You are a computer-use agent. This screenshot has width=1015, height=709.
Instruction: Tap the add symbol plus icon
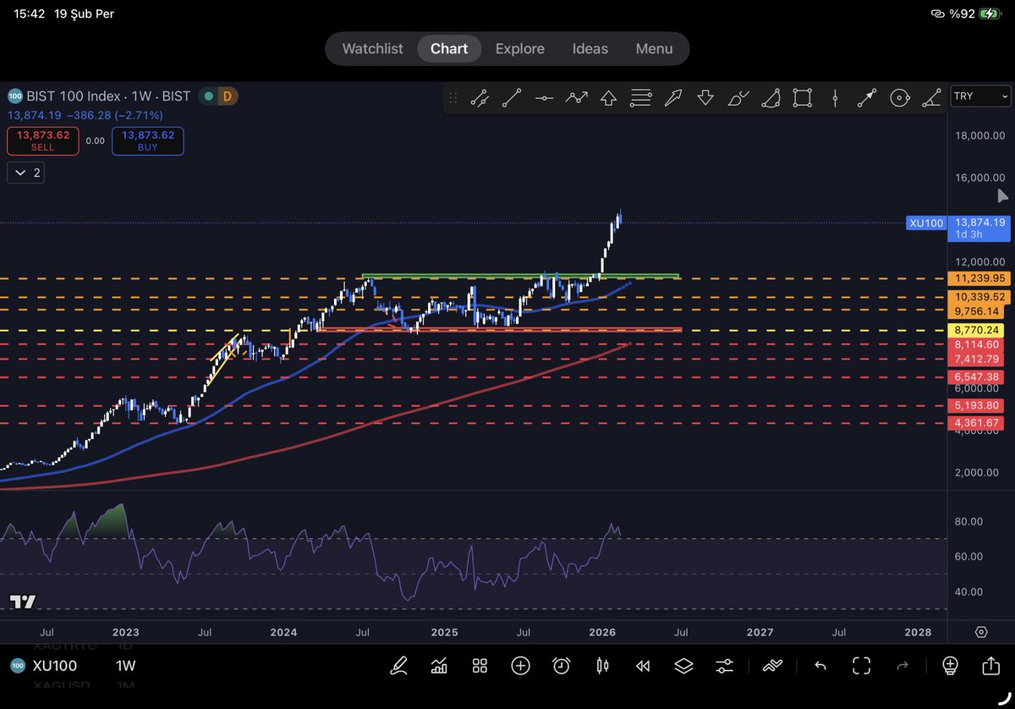coord(520,666)
